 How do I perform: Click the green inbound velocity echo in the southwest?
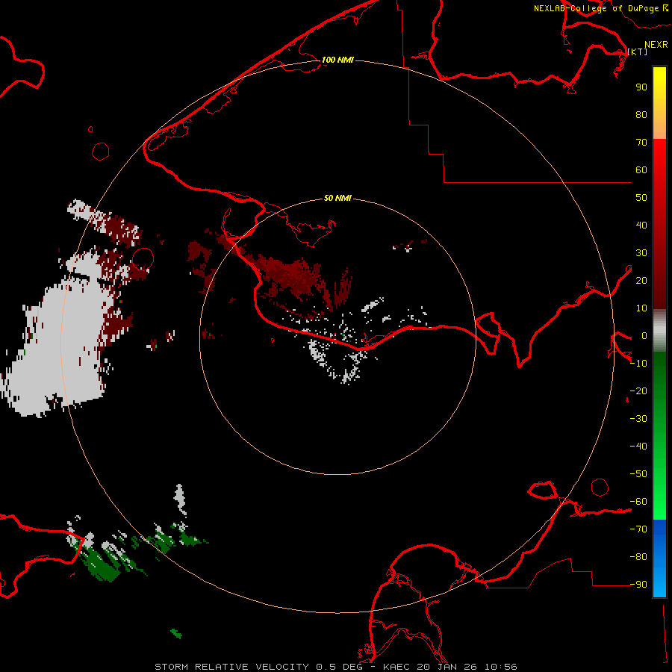click(103, 565)
